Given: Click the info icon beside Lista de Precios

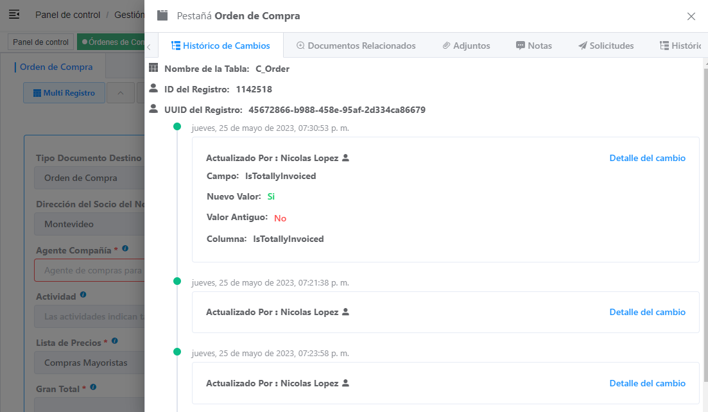Looking at the screenshot, I should click(x=114, y=341).
